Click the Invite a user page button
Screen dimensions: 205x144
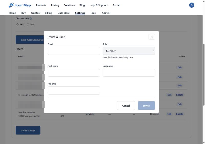coord(28,130)
